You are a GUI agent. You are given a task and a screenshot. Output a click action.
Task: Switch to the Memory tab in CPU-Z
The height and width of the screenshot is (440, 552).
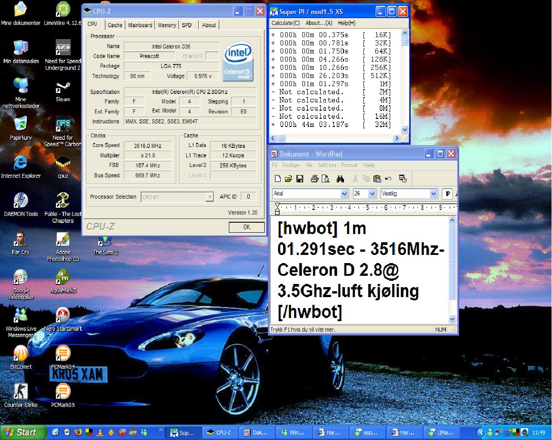click(x=167, y=25)
